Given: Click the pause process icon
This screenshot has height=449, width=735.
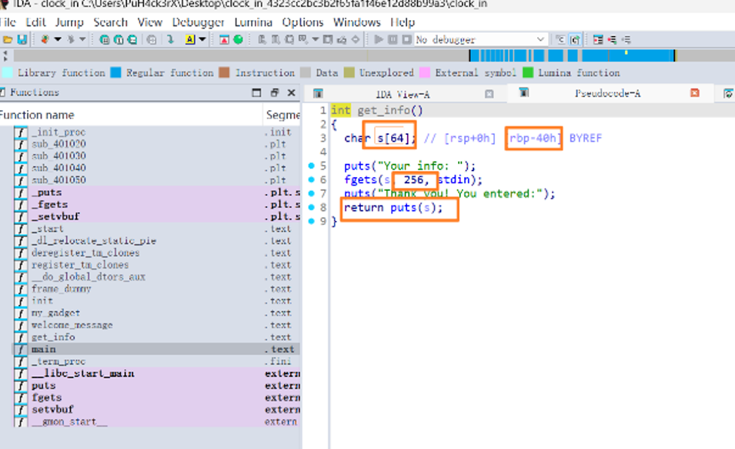Looking at the screenshot, I should point(392,39).
